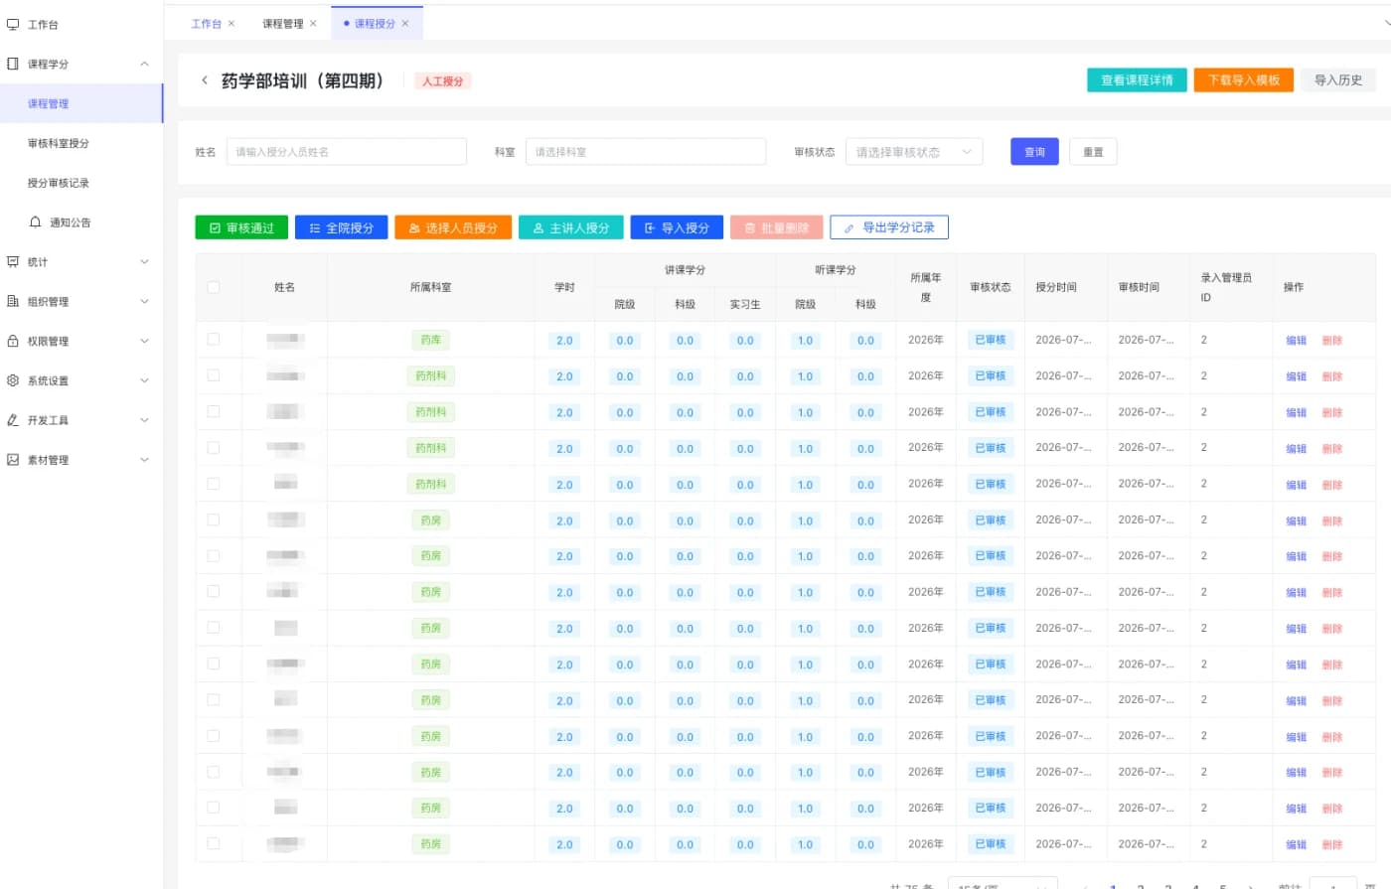Check the checkbox of the first 药剂科 row
Image resolution: width=1391 pixels, height=889 pixels.
pyautogui.click(x=214, y=375)
